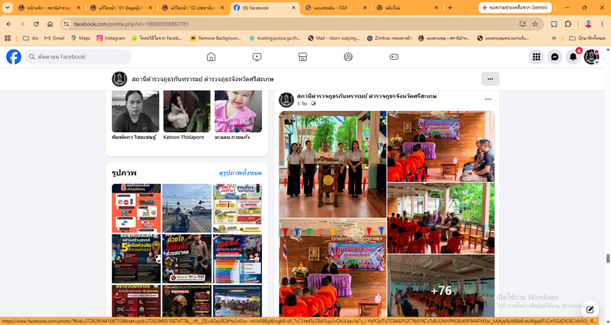Click the page scrollbar thumb

(x=607, y=259)
